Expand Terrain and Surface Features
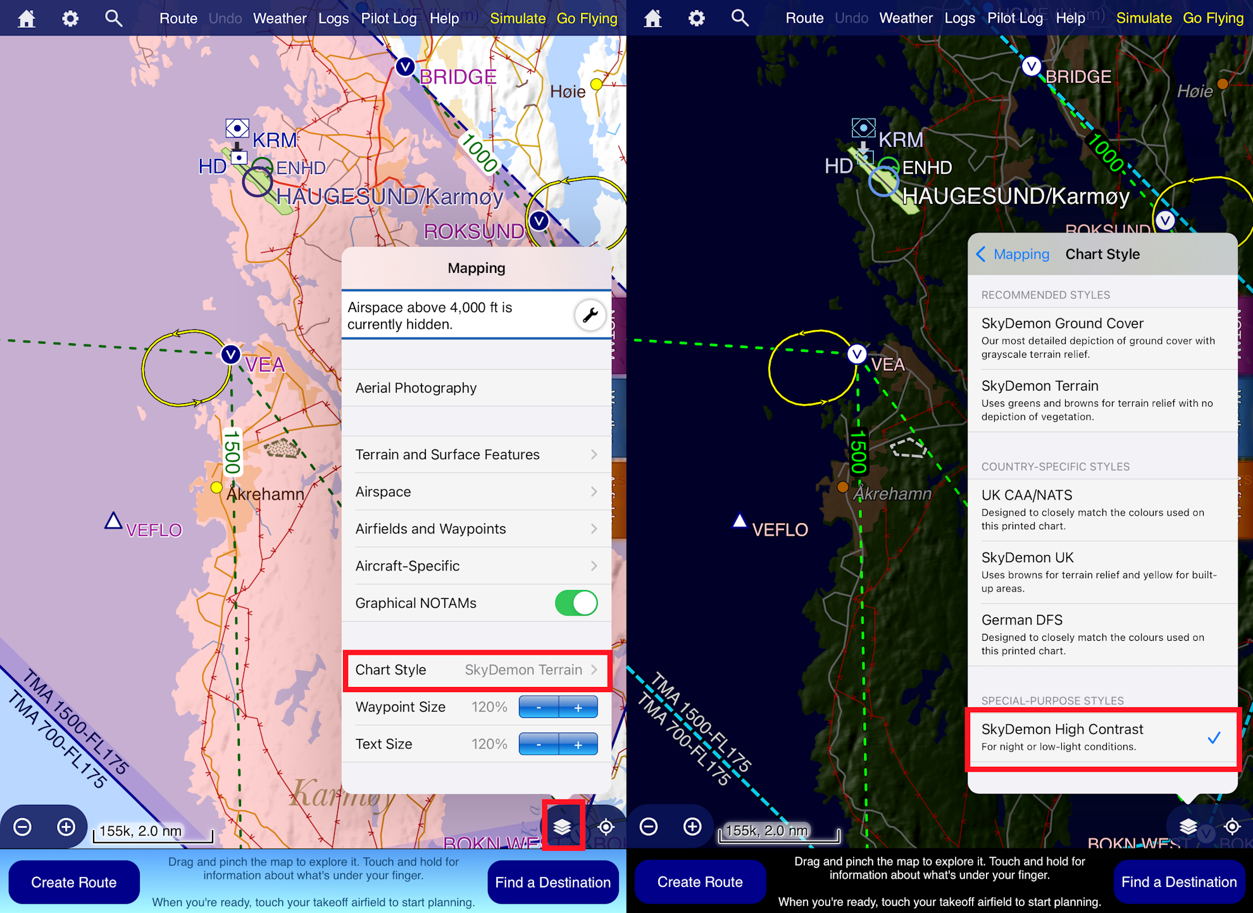1253x913 pixels. tap(477, 455)
